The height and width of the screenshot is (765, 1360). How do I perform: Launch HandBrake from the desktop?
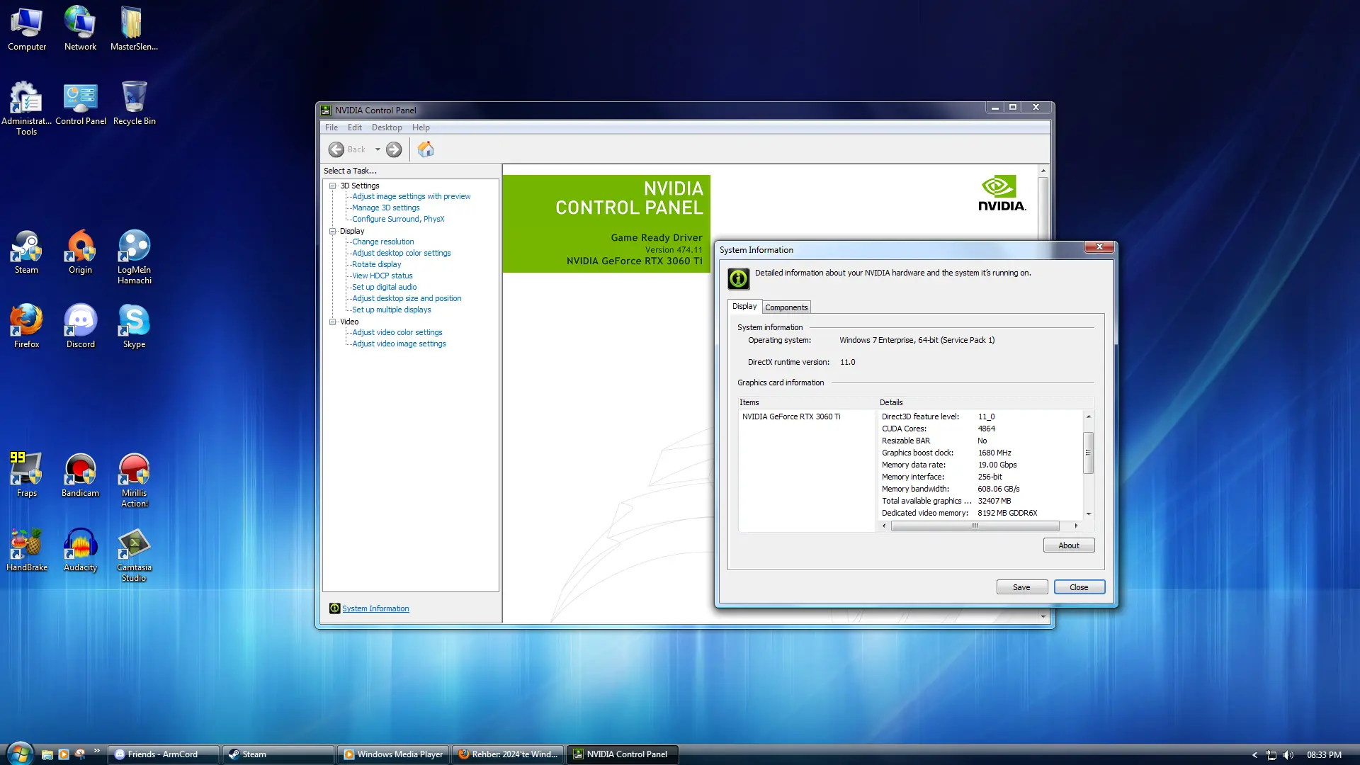27,550
